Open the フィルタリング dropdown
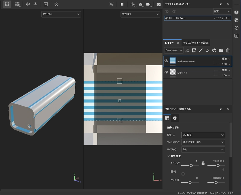The width and height of the screenshot is (241, 195). click(x=203, y=142)
